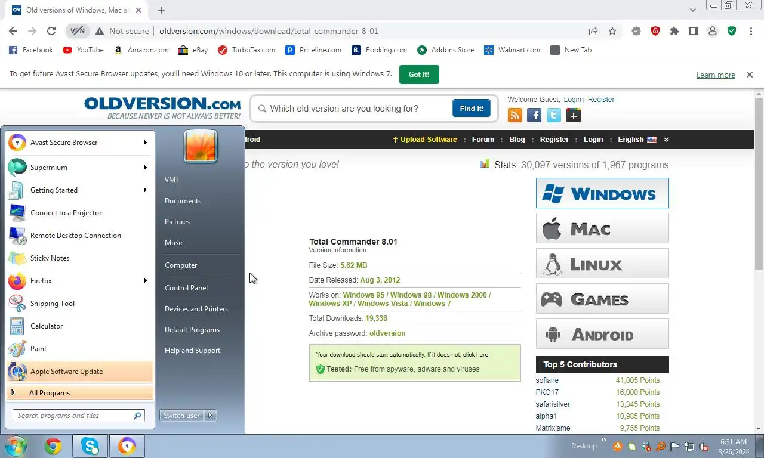Go back with the browser back arrow

pyautogui.click(x=13, y=31)
